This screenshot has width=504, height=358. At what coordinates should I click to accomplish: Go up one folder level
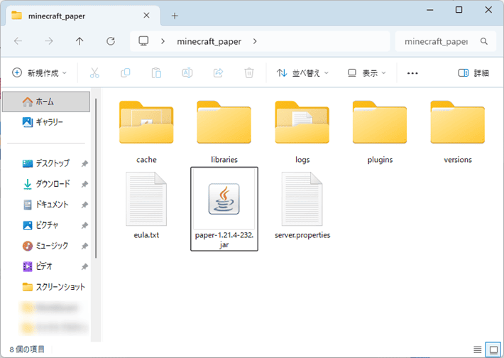(80, 41)
